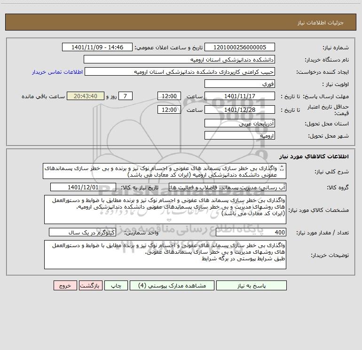Click the اطلاعات کالاهای مورد نیاز section heading
This screenshot has height=350, width=362.
pos(314,156)
